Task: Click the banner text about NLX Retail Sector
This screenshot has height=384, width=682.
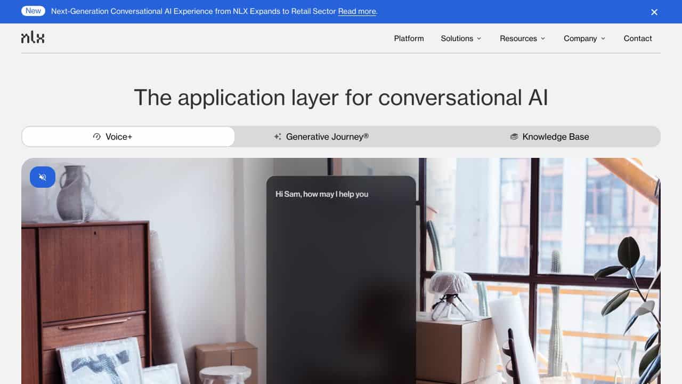Action: pos(193,11)
